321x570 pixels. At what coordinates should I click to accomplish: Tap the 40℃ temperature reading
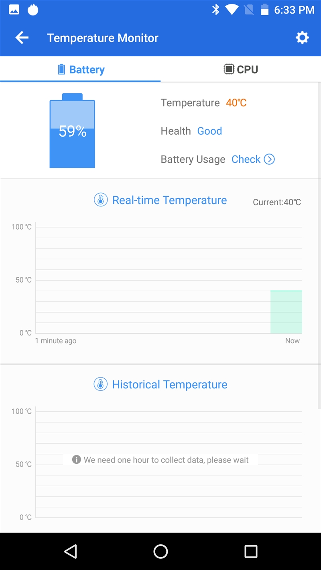tap(236, 103)
